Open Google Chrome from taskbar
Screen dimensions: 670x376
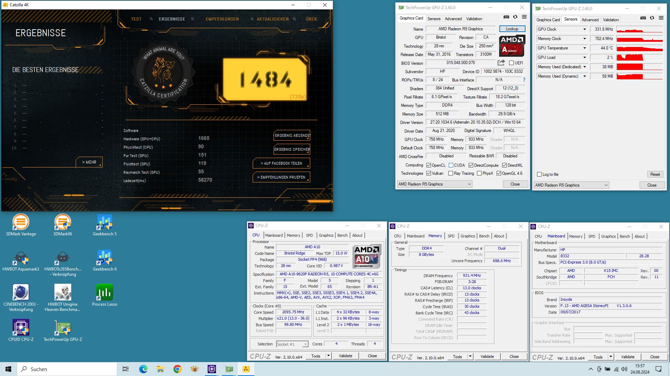coord(177,369)
